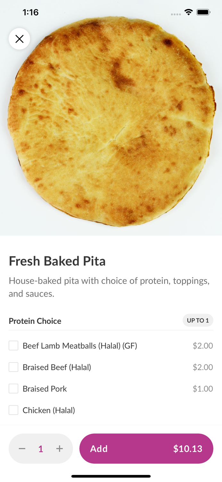The image size is (222, 482).
Task: Select the Braised Beef (Halal) checkbox
Action: coord(13,367)
